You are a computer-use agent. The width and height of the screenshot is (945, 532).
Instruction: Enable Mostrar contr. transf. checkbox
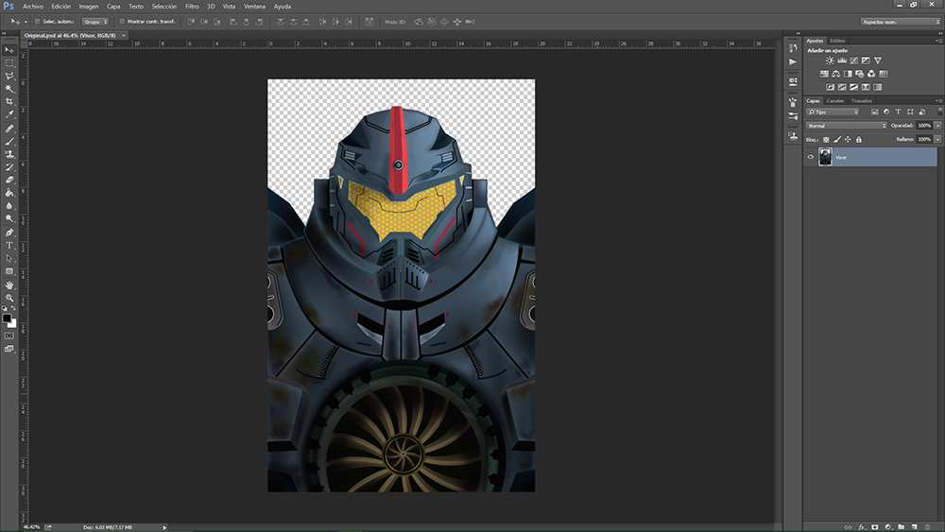click(122, 22)
